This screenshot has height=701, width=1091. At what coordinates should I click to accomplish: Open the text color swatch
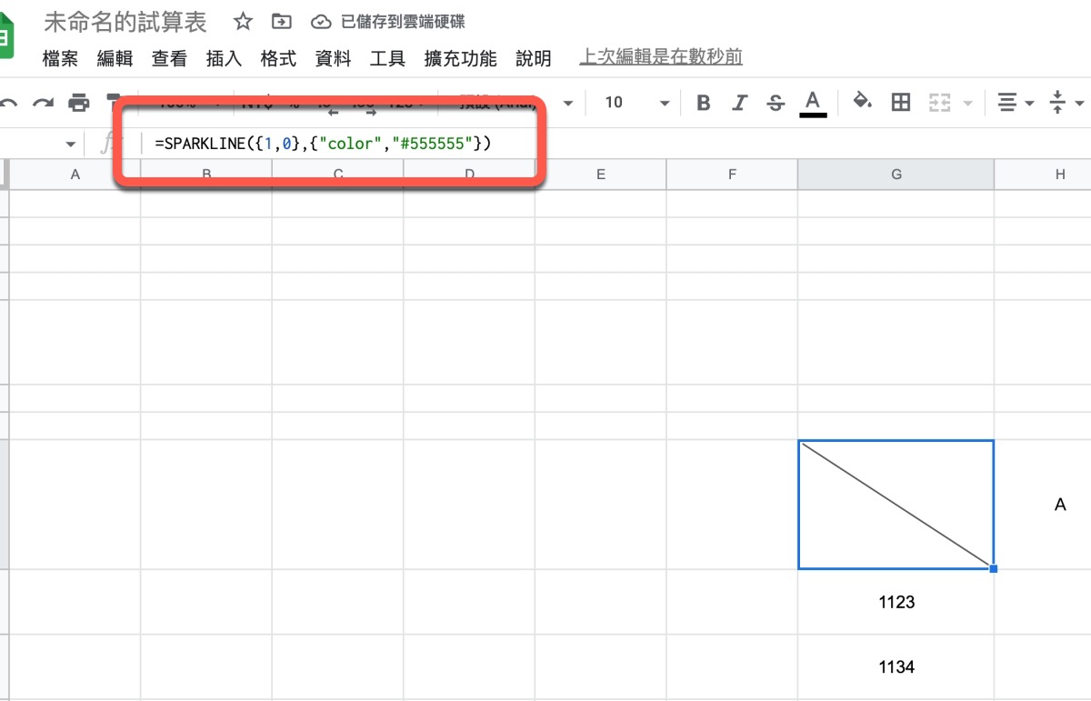pyautogui.click(x=812, y=102)
